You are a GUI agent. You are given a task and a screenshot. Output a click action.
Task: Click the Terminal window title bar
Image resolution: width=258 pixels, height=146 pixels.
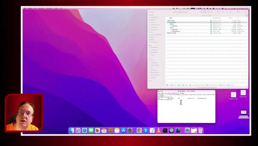[186, 91]
